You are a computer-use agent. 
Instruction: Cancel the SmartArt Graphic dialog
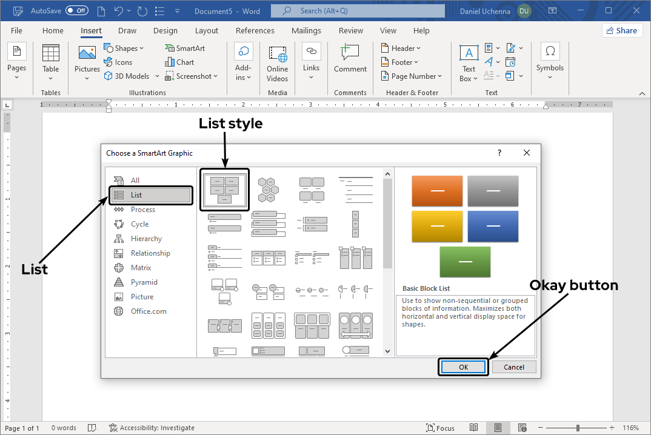coord(513,367)
